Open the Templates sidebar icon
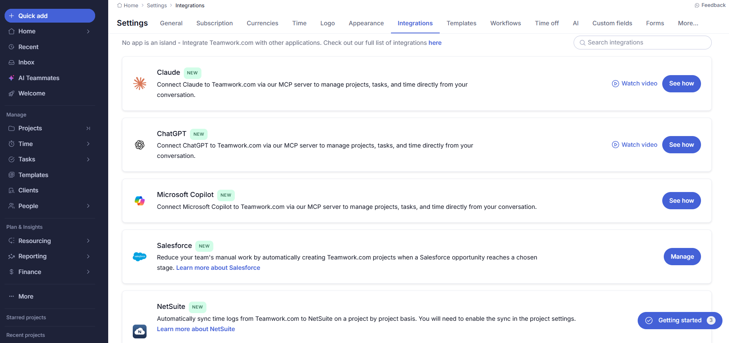729x343 pixels. (x=12, y=175)
